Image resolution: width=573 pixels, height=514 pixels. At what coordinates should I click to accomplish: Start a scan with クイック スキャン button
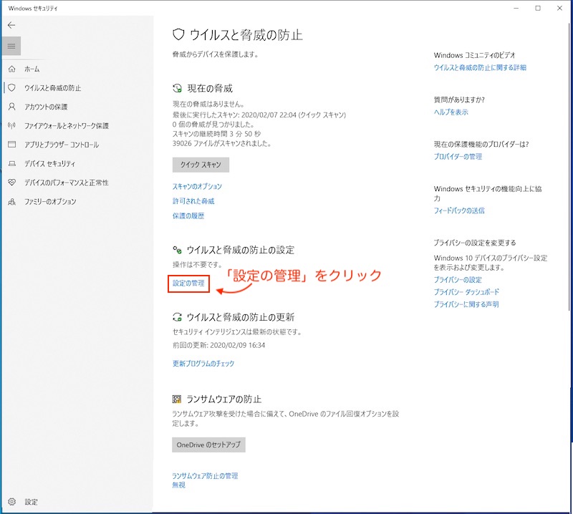(x=201, y=165)
